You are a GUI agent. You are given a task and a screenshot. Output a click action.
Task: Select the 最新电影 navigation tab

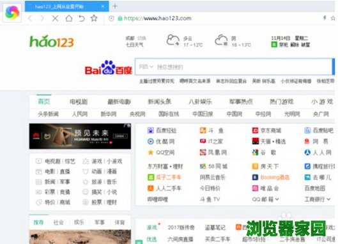click(119, 102)
